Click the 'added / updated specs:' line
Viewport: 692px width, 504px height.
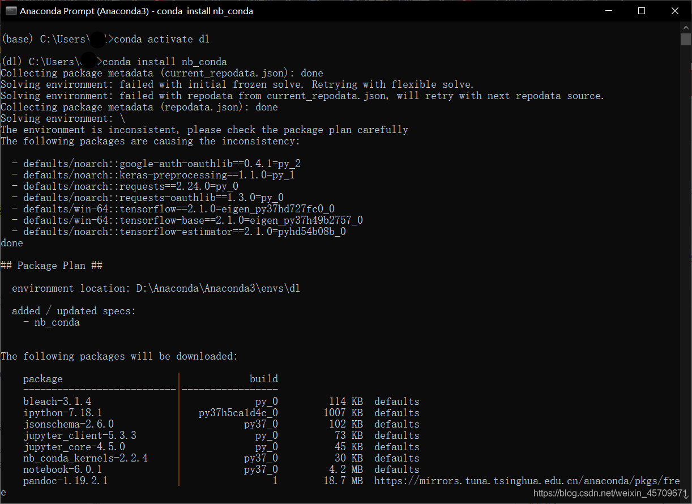pos(74,311)
